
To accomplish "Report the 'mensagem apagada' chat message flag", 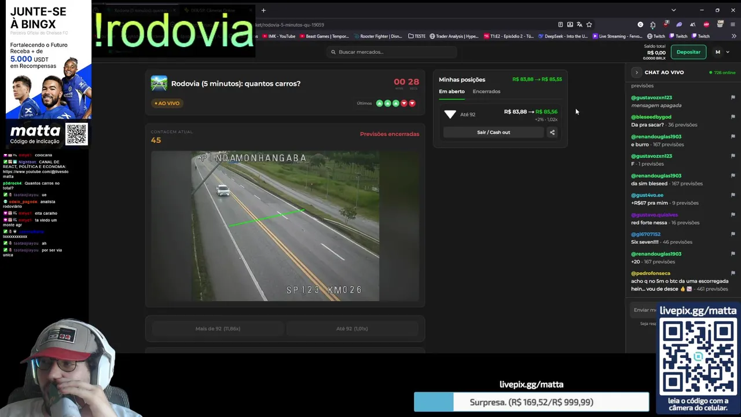I will click(733, 97).
